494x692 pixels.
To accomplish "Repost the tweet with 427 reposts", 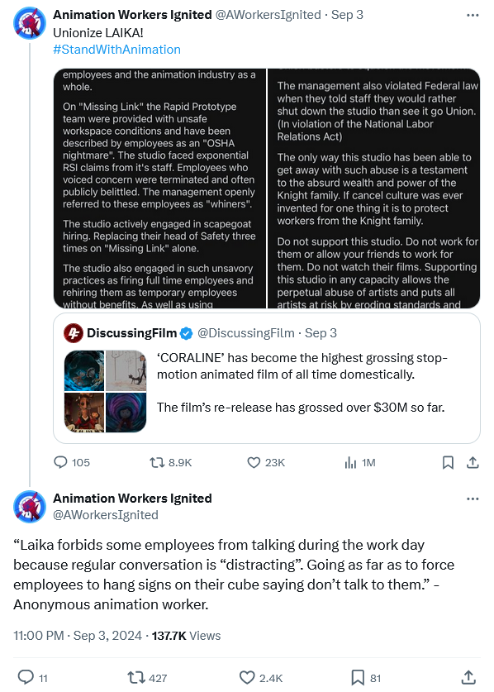I will coord(147,678).
